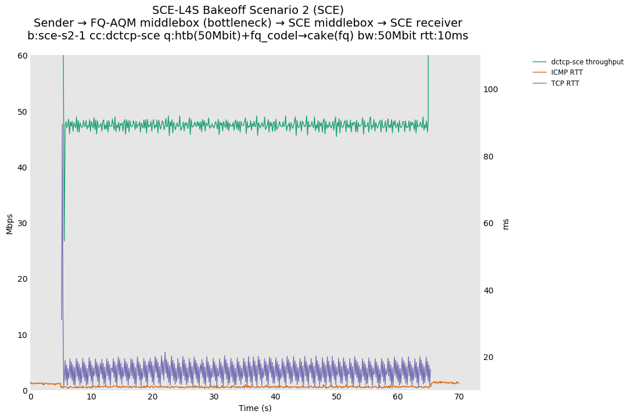The width and height of the screenshot is (632, 418).
Task: Click the 40 tick on the ms axis
Action: (x=488, y=290)
